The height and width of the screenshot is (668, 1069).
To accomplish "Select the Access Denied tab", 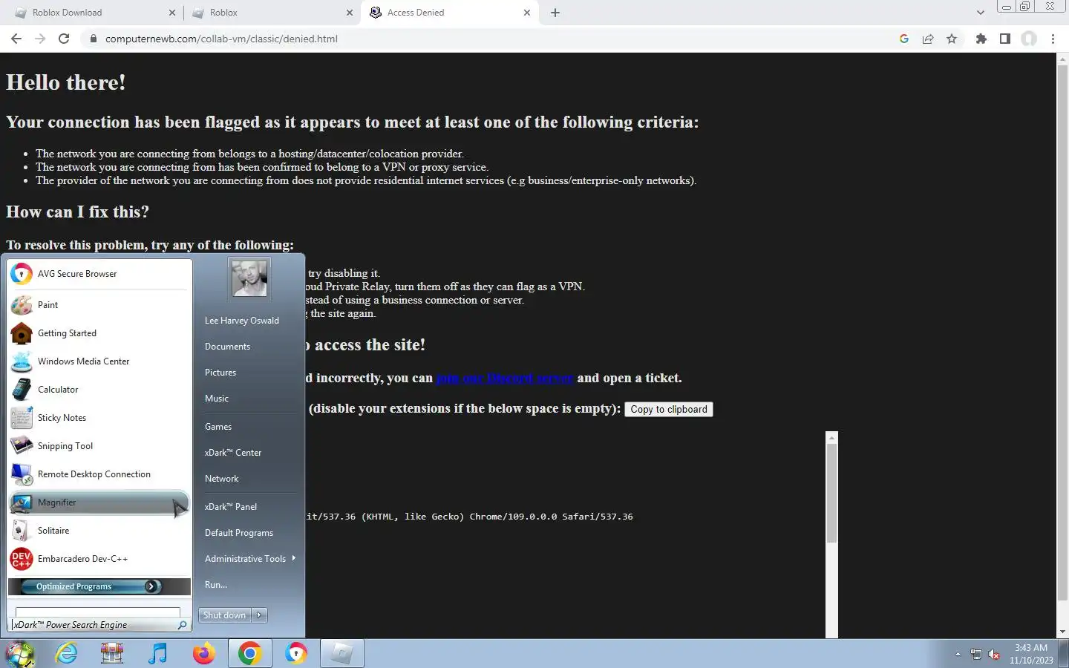I will 449,13.
